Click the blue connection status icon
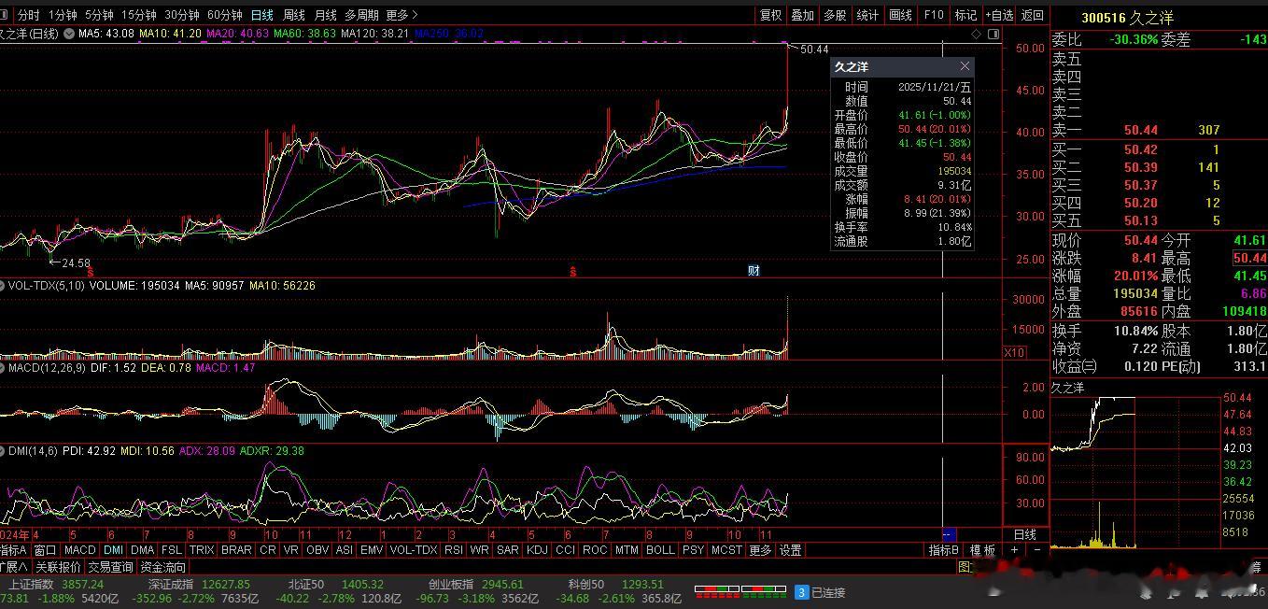 (801, 592)
